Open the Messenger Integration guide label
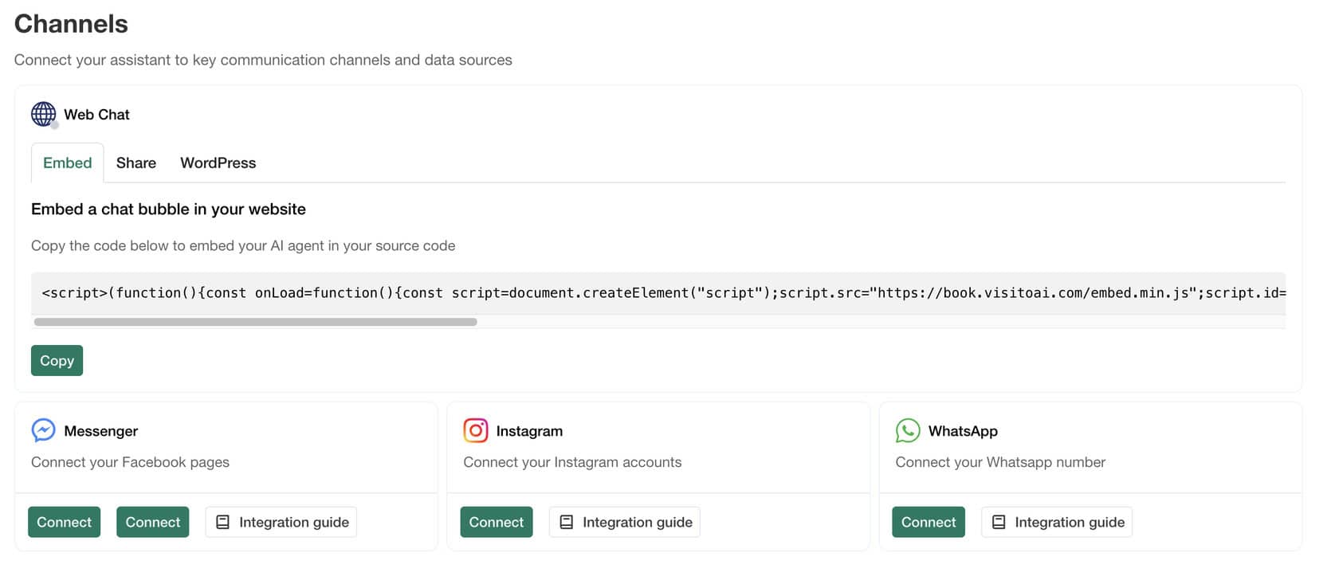The image size is (1335, 588). (294, 522)
